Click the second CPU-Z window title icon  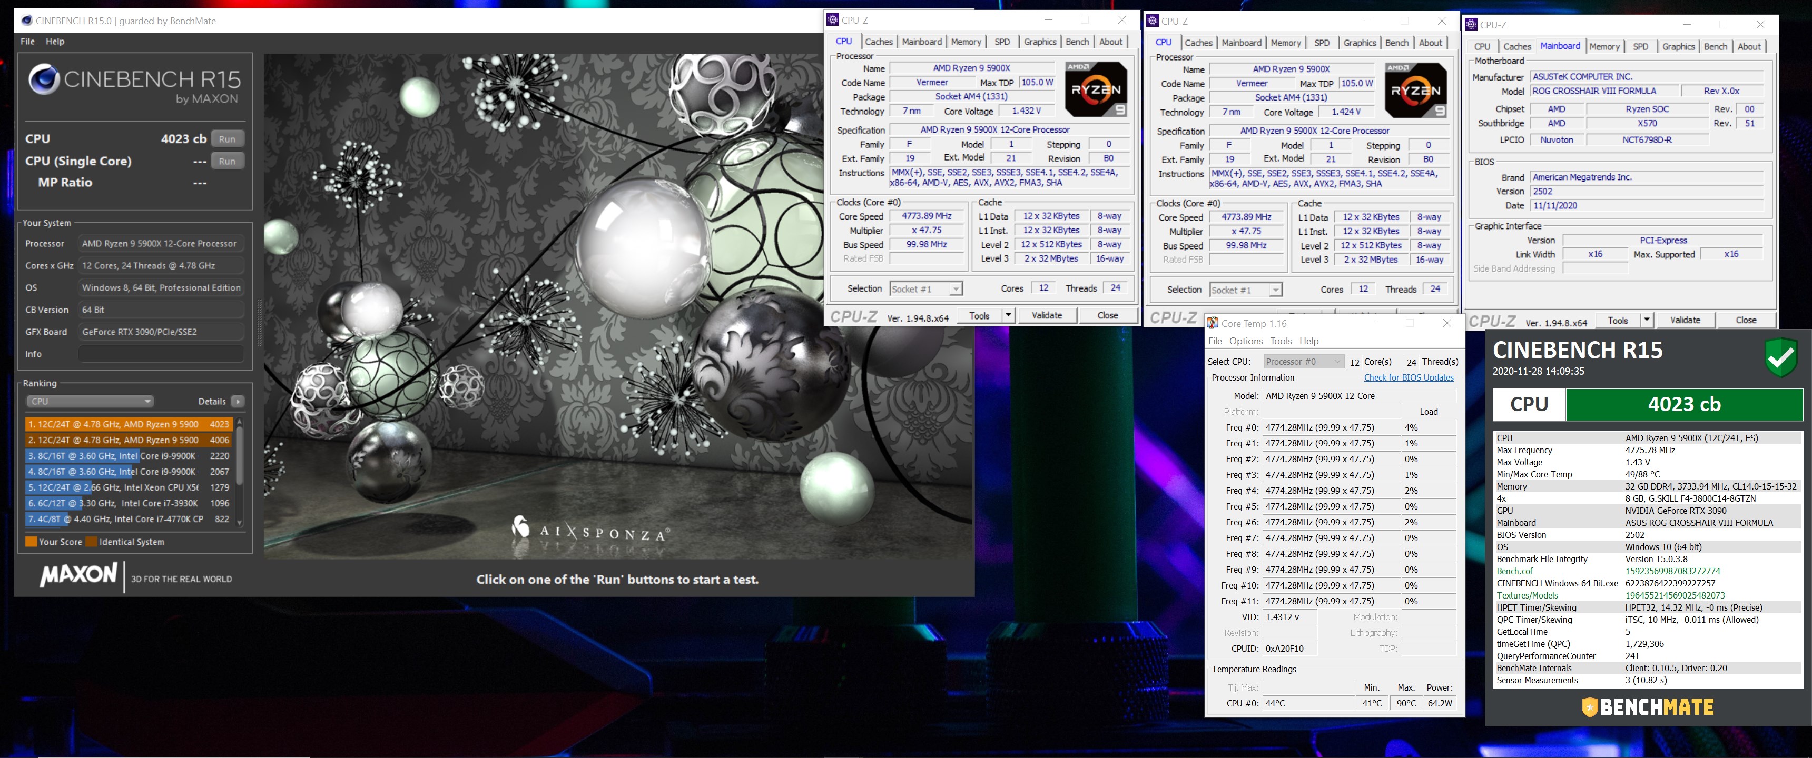[1152, 21]
